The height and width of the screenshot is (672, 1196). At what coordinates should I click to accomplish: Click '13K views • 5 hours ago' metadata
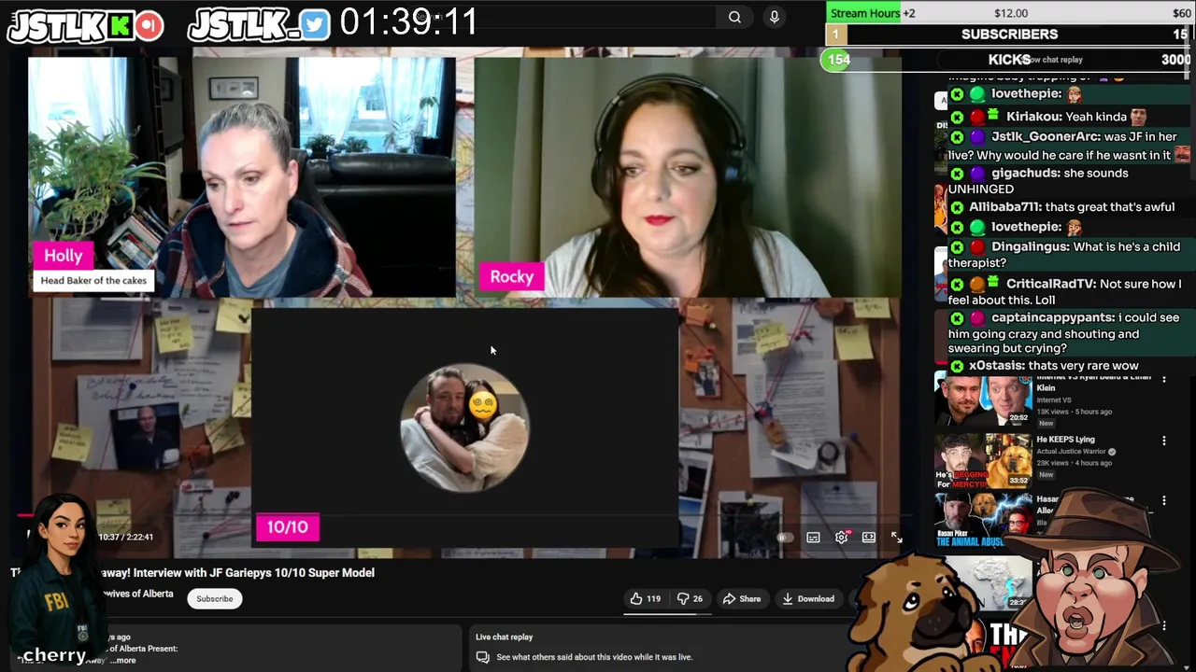(x=1075, y=412)
